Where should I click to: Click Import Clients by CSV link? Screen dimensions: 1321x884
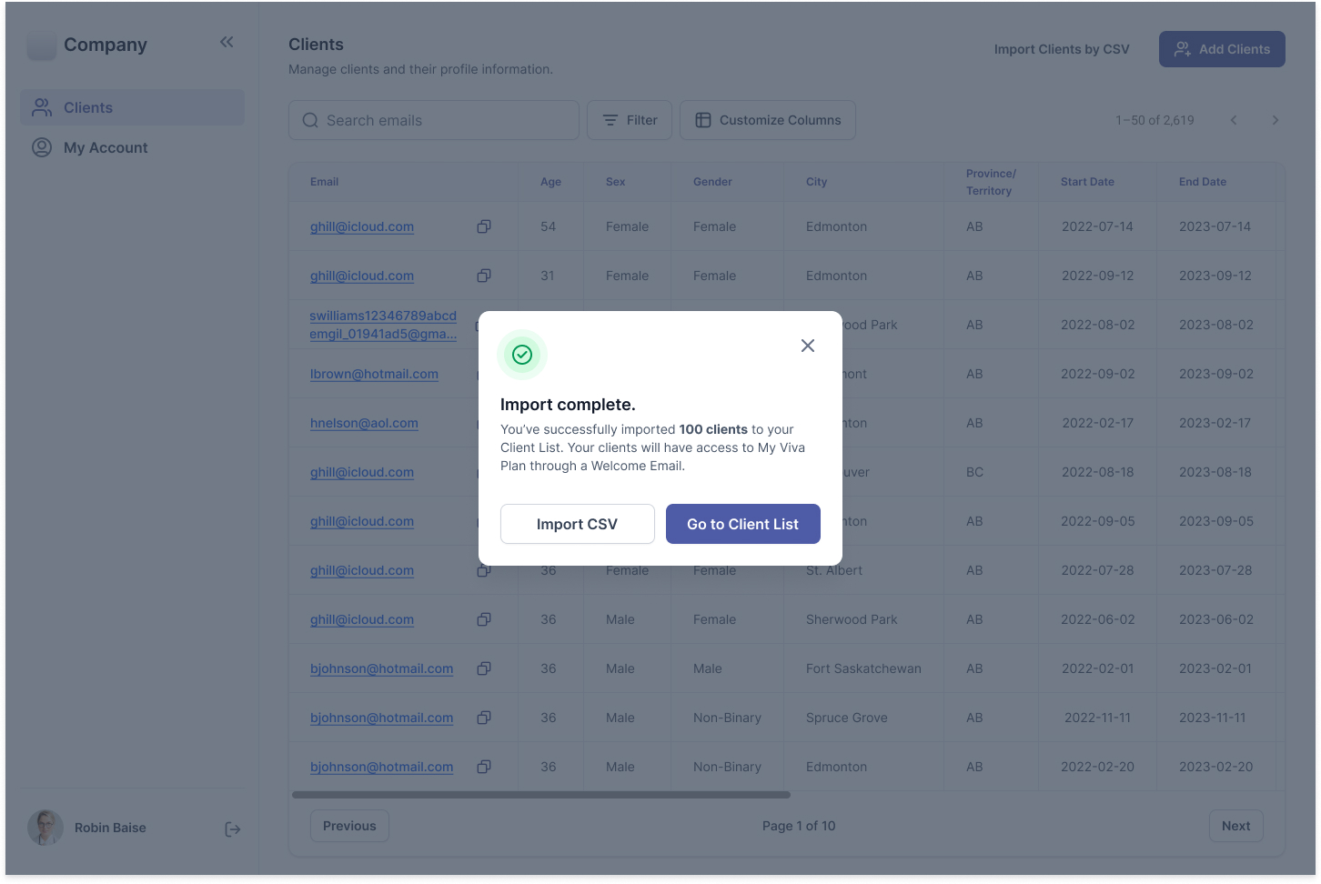pyautogui.click(x=1061, y=49)
